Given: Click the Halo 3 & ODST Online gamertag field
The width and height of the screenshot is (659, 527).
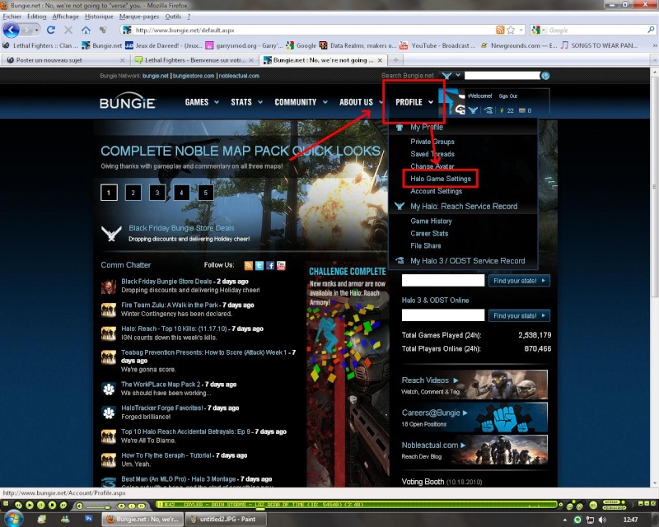Looking at the screenshot, I should (x=443, y=315).
